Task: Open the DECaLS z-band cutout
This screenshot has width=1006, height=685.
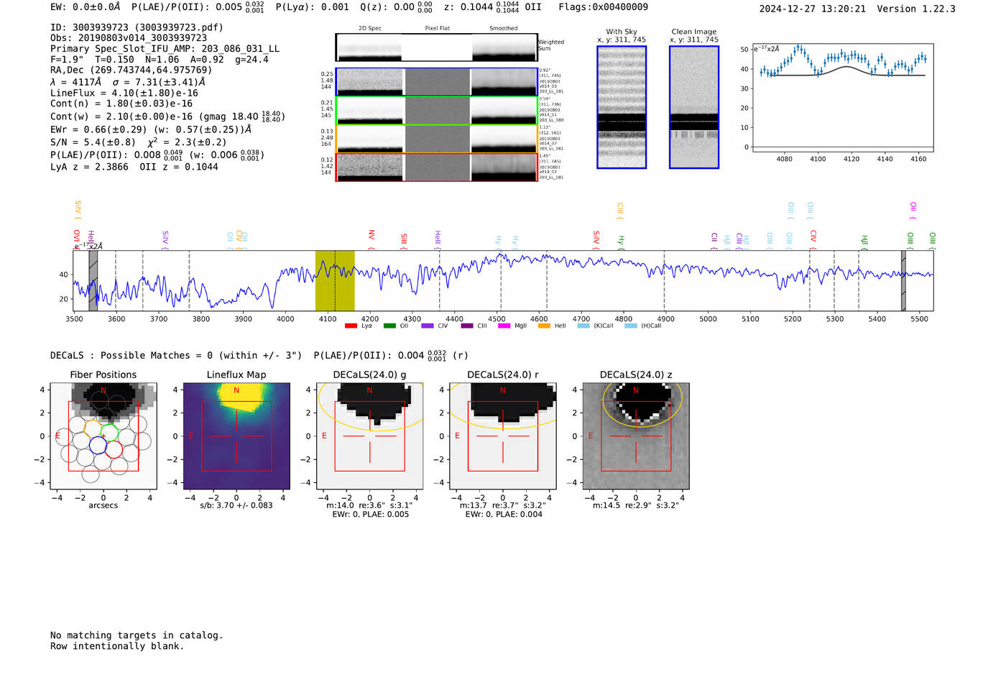Action: (x=636, y=436)
